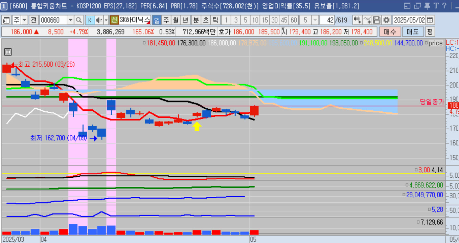This screenshot has height=243, width=459.
Task: Select the 틱 tick chart tab
Action: click(x=215, y=20)
